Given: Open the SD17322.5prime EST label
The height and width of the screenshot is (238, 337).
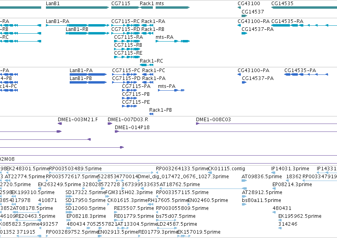Looking at the screenshot, I should (85, 192).
